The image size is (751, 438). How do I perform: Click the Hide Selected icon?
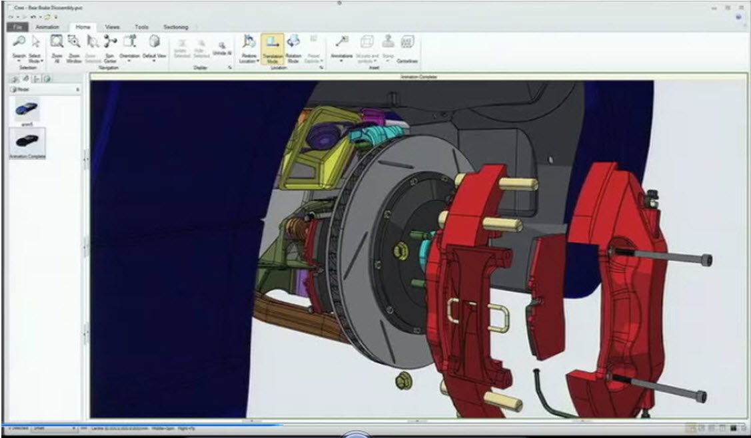(202, 43)
